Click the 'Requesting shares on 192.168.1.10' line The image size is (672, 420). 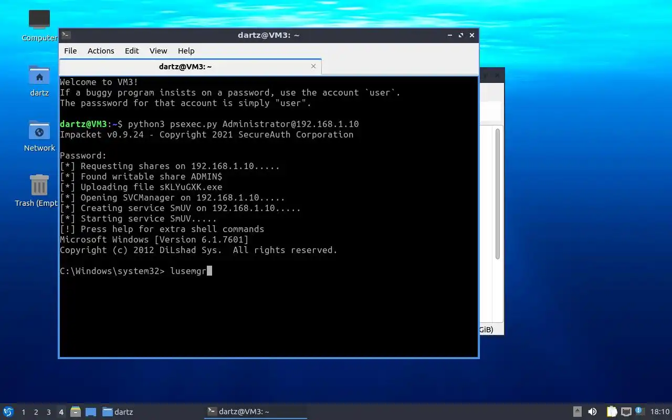(x=170, y=166)
